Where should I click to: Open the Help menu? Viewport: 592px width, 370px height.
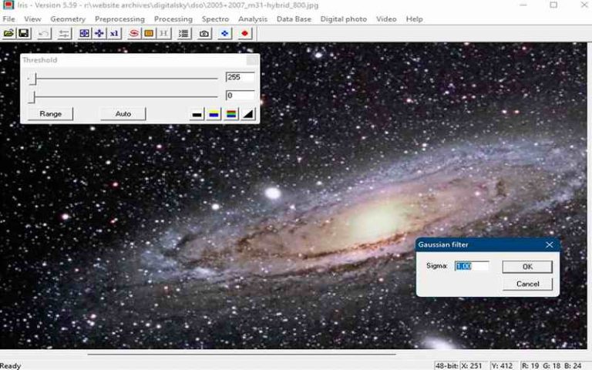click(x=414, y=18)
